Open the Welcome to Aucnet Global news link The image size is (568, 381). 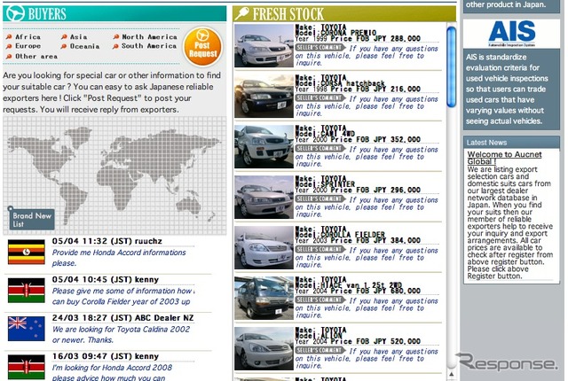504,158
